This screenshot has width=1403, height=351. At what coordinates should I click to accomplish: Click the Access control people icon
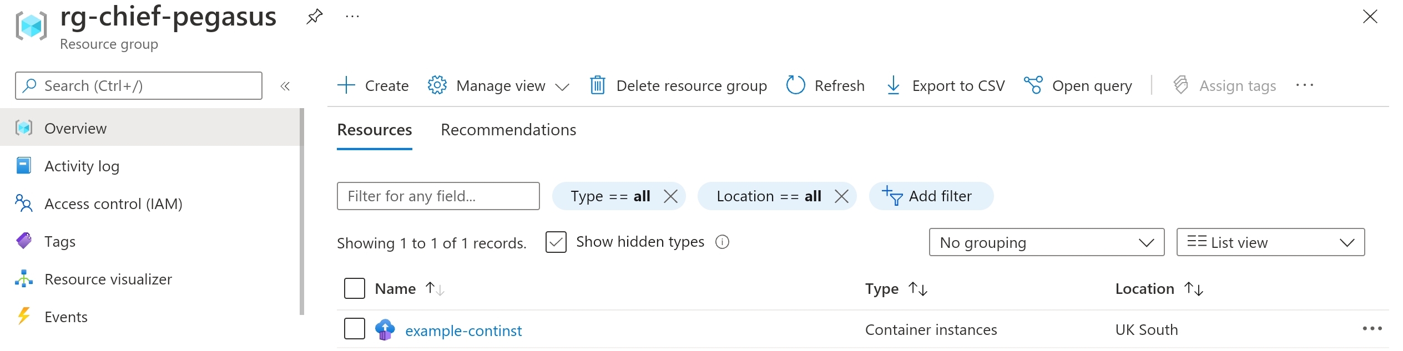tap(24, 204)
